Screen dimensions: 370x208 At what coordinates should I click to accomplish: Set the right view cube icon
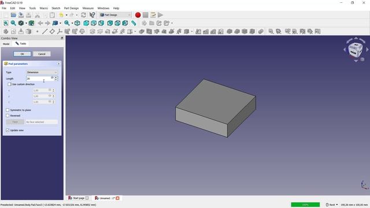[101, 23]
